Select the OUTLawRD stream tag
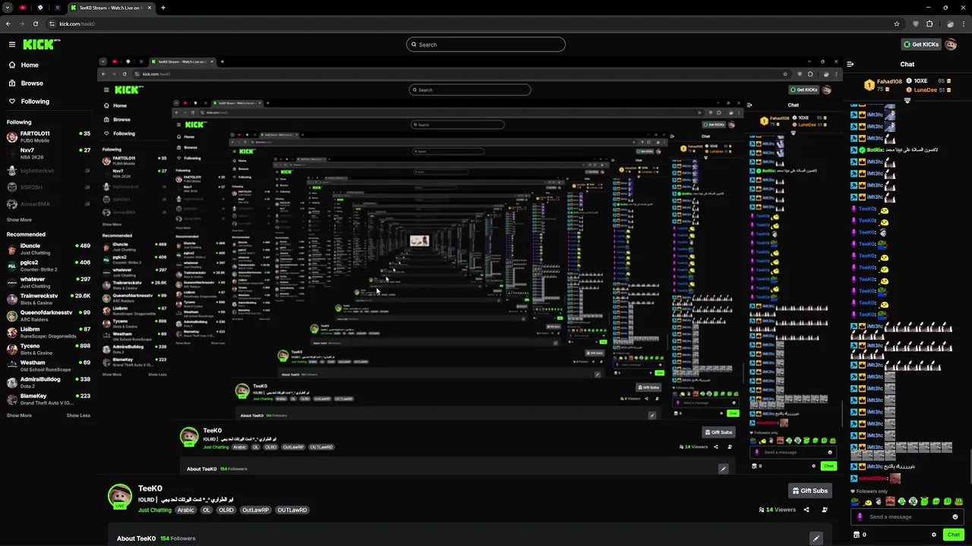 click(x=292, y=510)
